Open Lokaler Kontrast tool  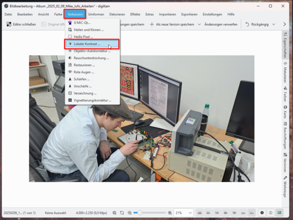(92, 44)
